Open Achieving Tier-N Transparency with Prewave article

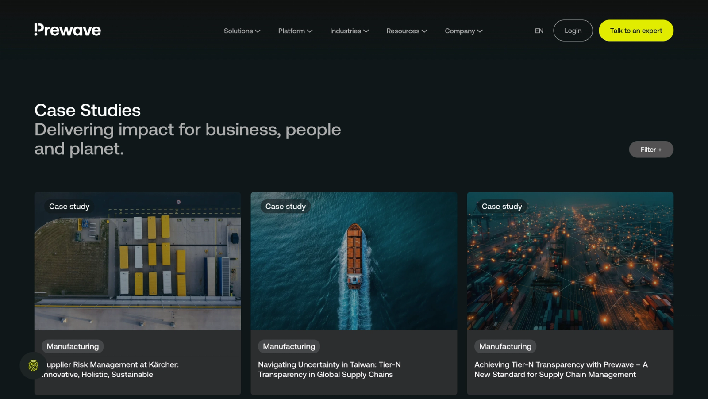(x=561, y=369)
